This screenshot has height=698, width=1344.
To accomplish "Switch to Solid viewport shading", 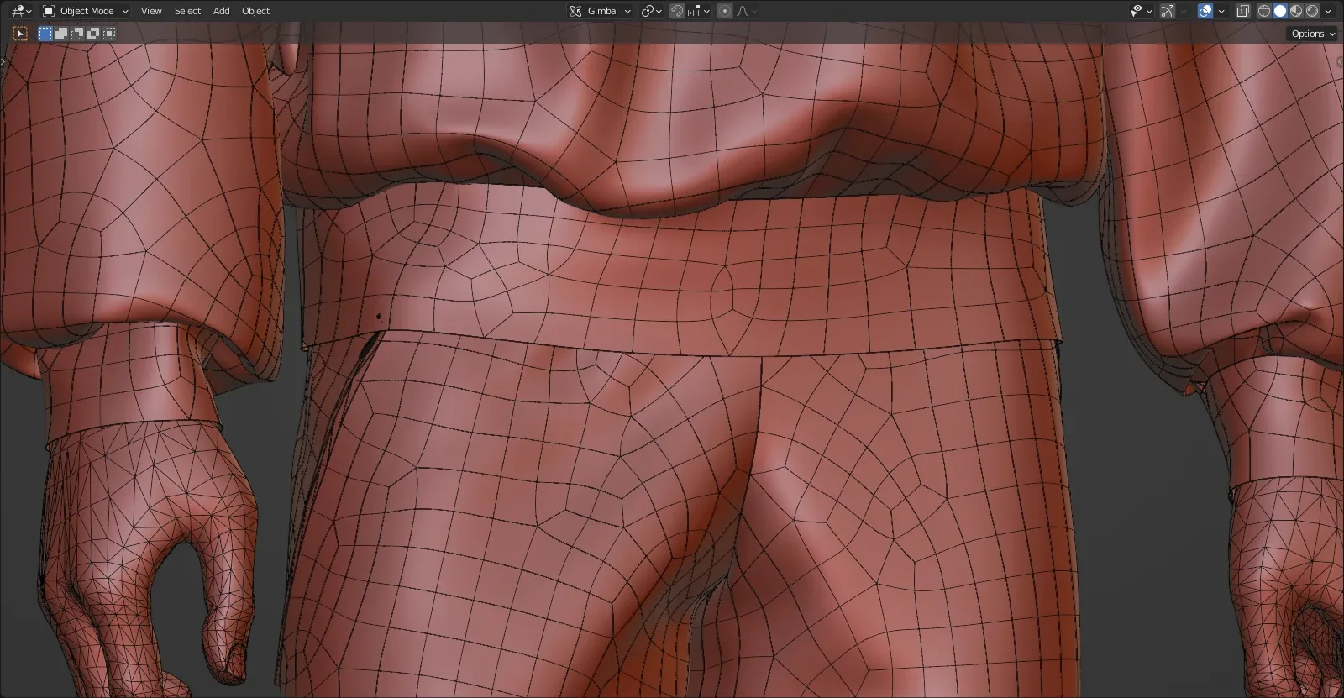I will (1280, 11).
